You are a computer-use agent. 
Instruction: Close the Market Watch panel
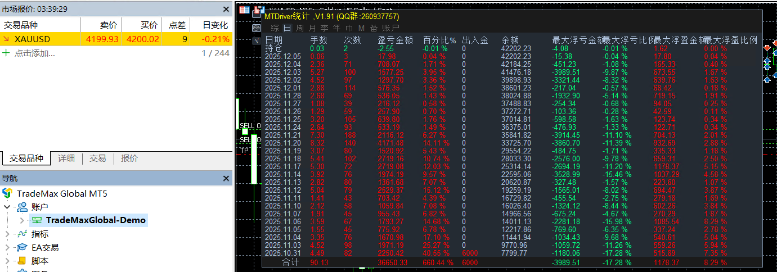click(x=226, y=10)
